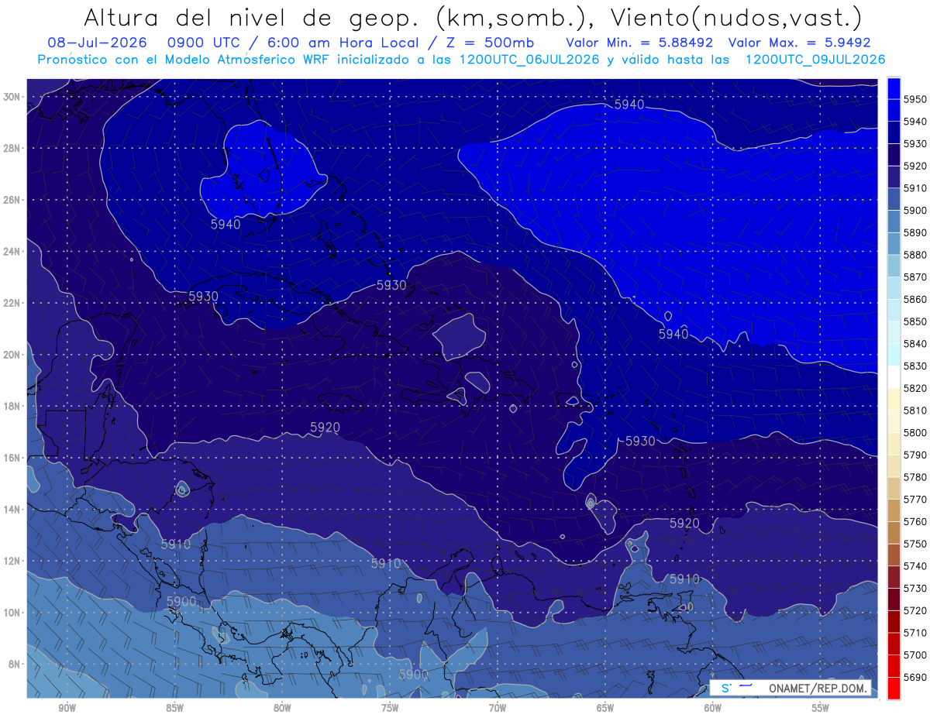Click the 24N latitude label
Viewport: 930px width, 718px height.
click(x=12, y=252)
